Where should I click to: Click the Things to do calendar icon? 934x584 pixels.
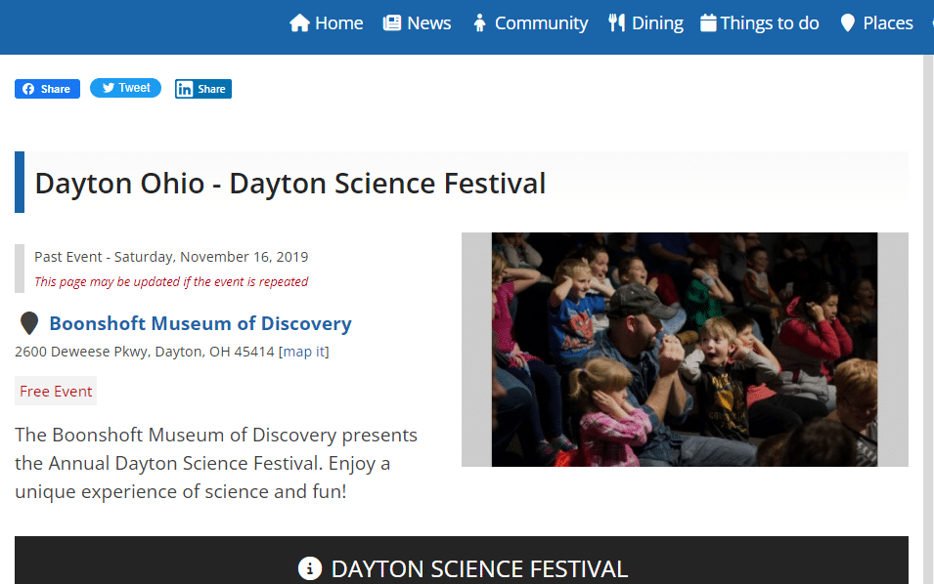(708, 23)
